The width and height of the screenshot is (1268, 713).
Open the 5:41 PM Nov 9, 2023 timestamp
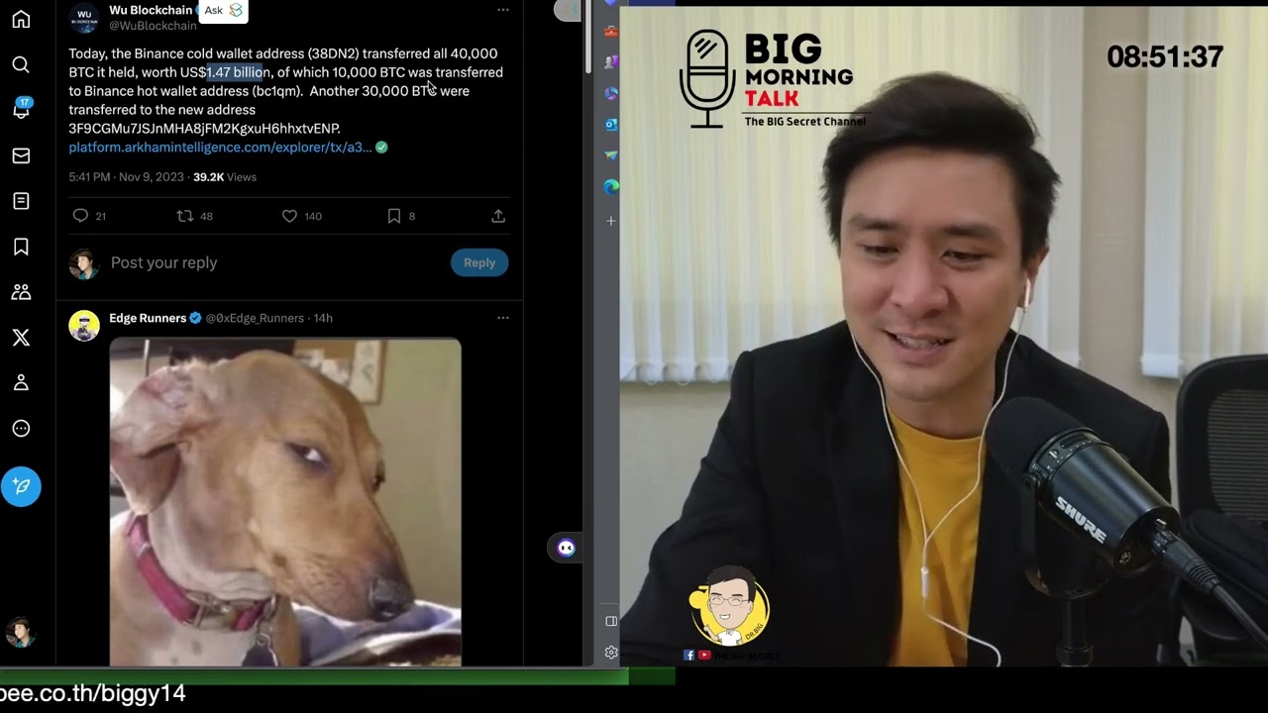pyautogui.click(x=126, y=177)
